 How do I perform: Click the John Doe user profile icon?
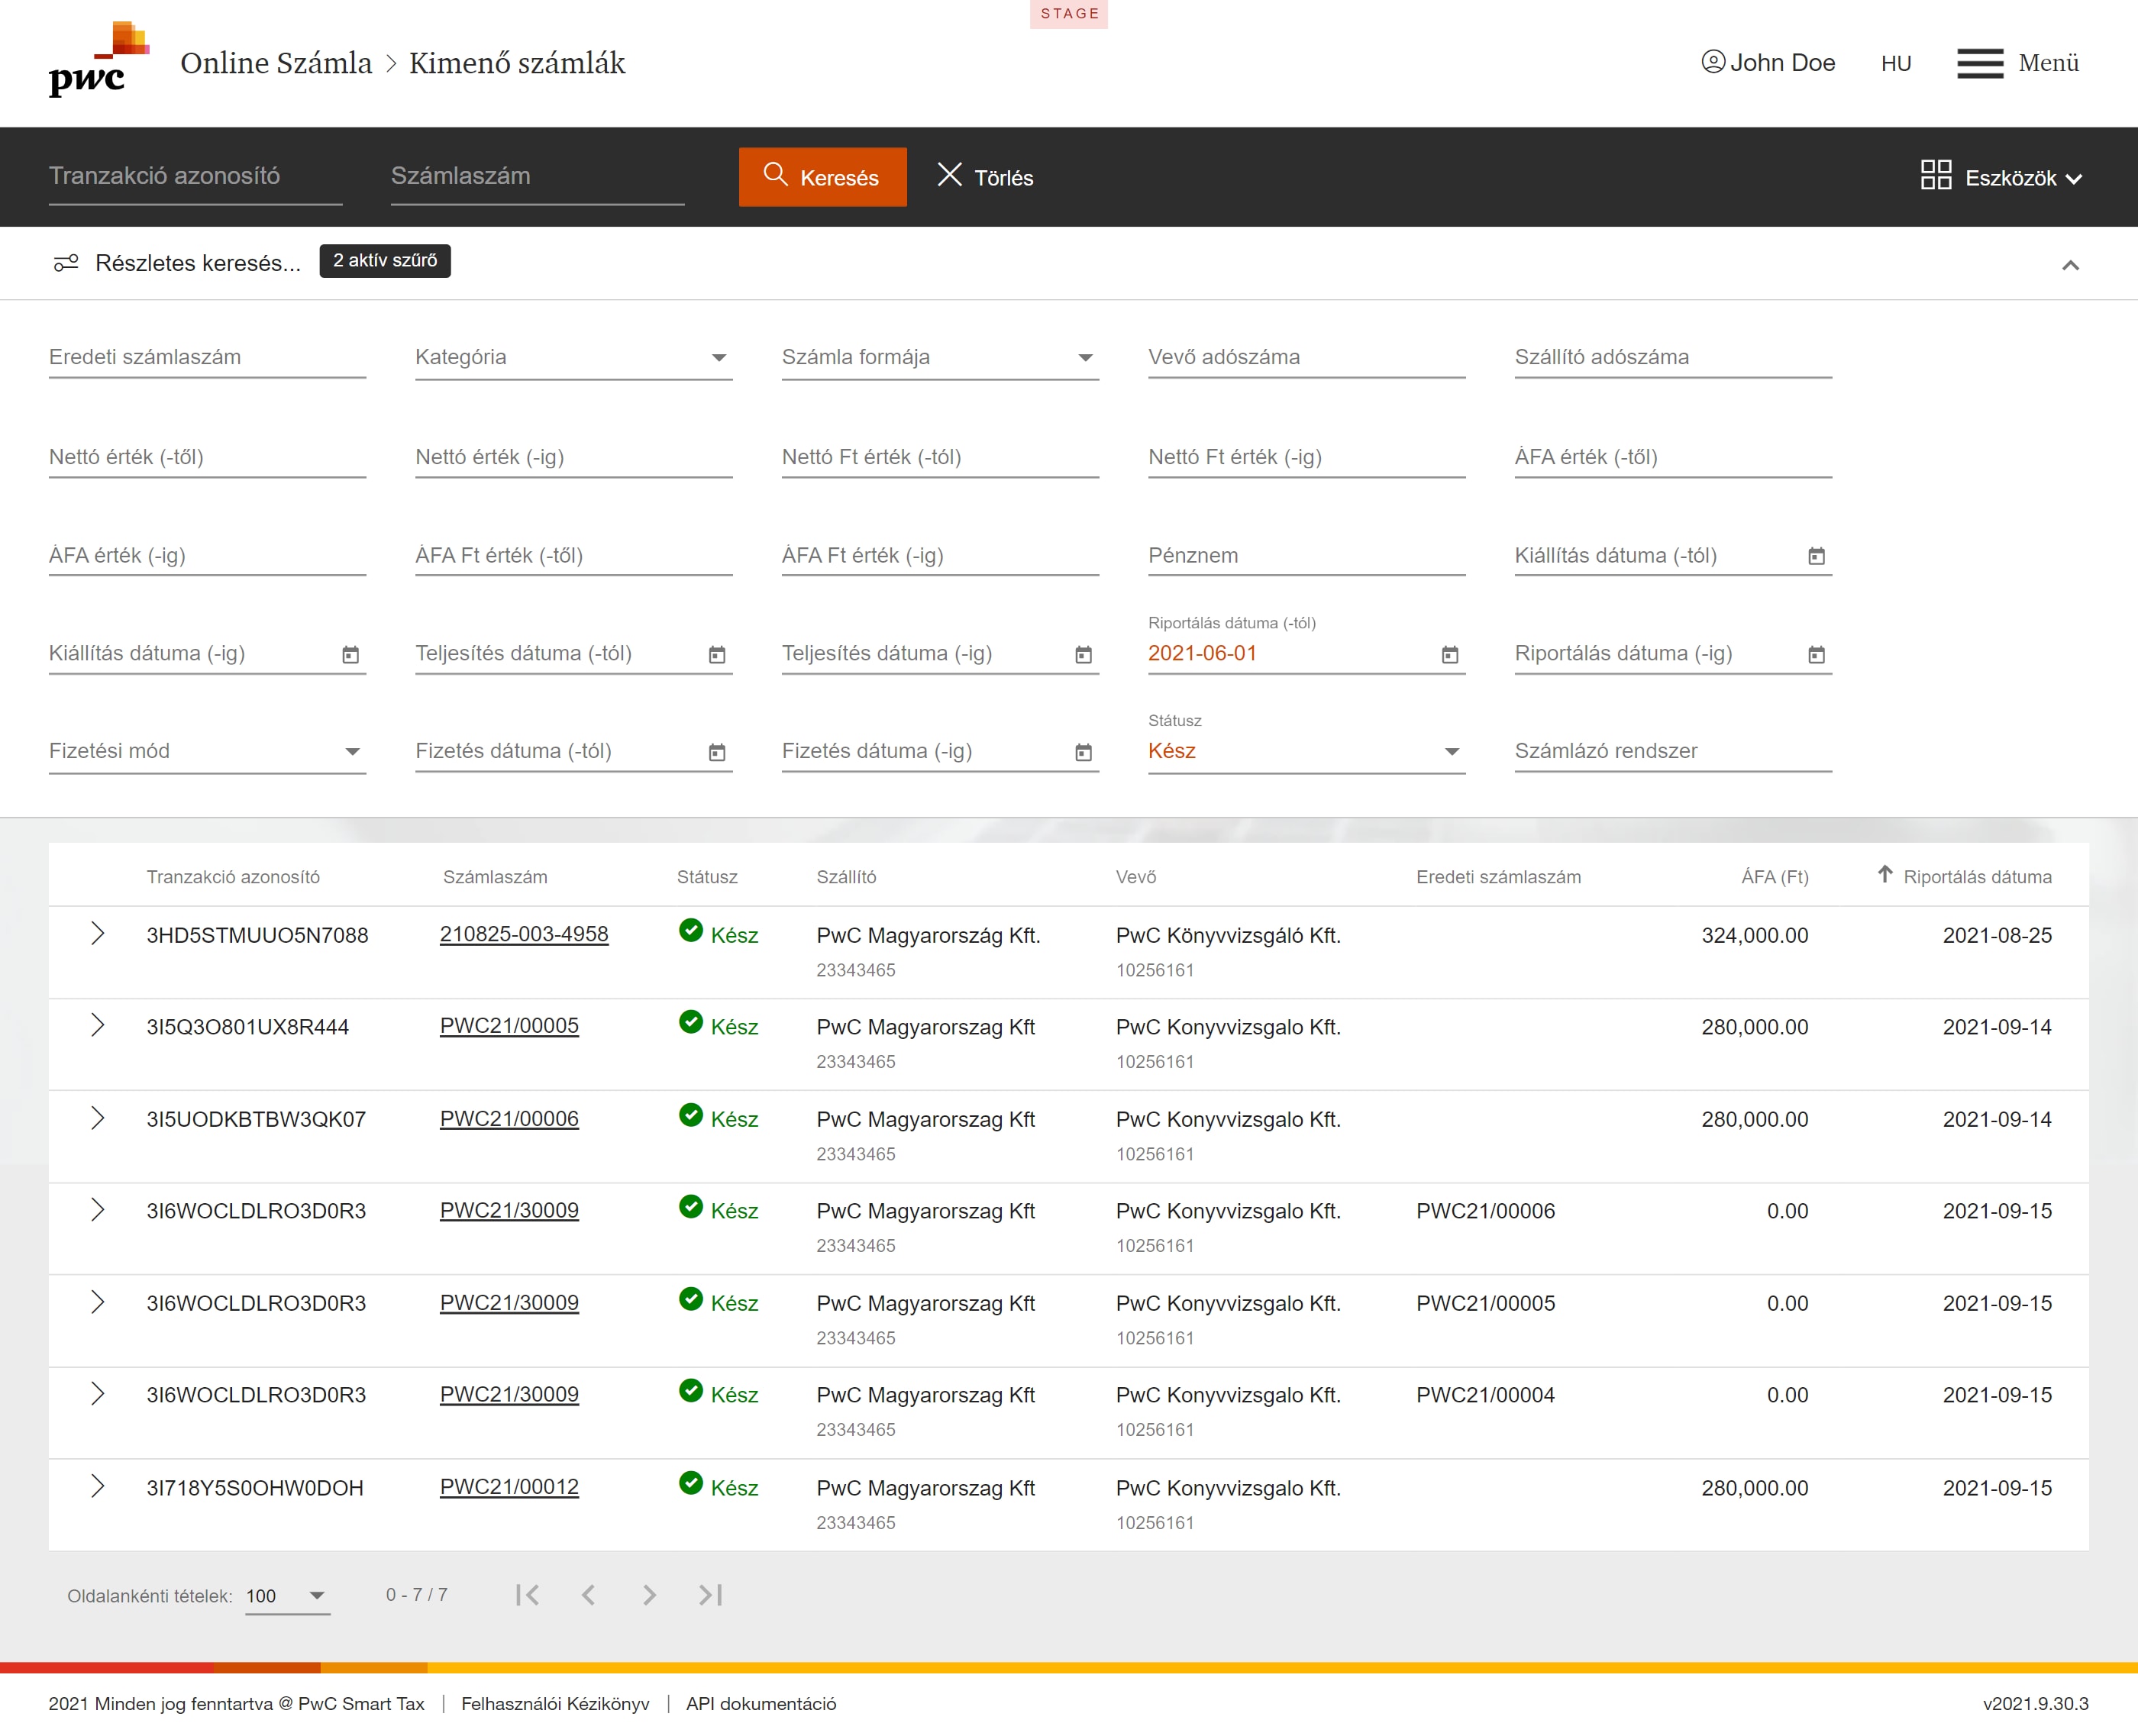(x=1713, y=62)
